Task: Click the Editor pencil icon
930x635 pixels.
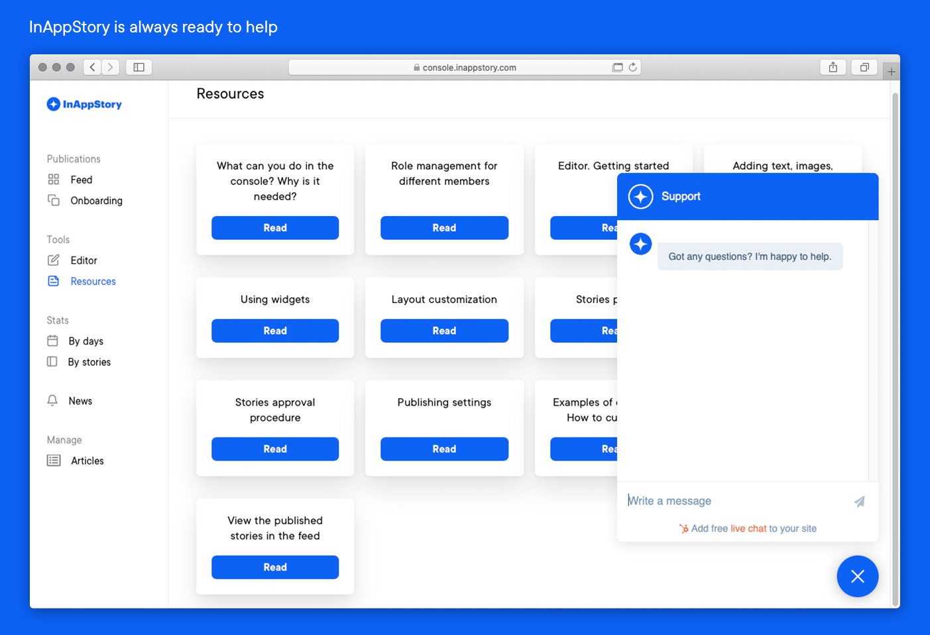Action: 54,260
